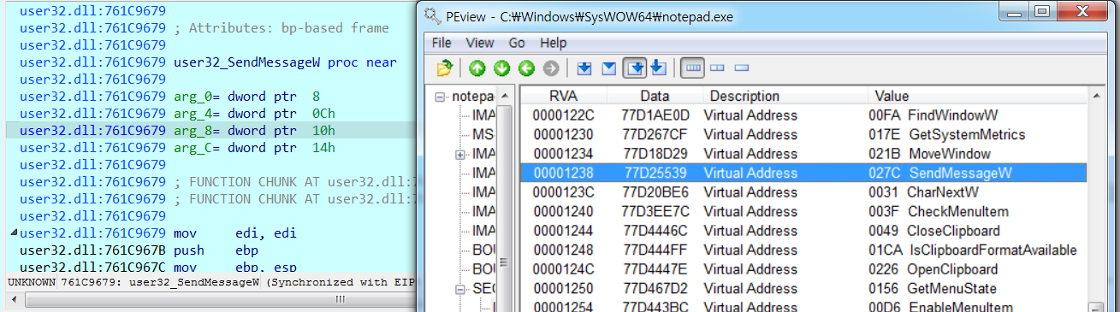Screen dimensions: 1120x312
Task: Click Data cell 77D25539
Action: tap(654, 174)
